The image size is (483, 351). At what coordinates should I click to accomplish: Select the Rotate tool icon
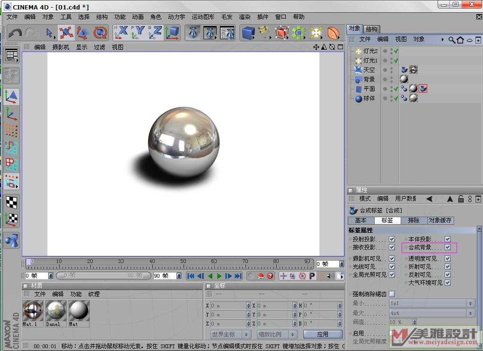coord(100,33)
